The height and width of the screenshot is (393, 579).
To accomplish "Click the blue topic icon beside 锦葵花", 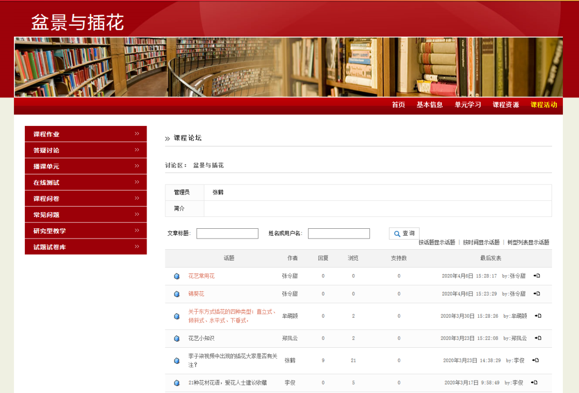I will coord(177,294).
